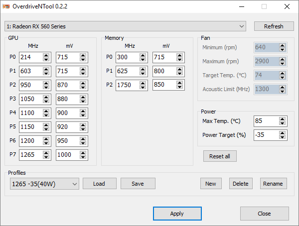Image resolution: width=299 pixels, height=226 pixels.
Task: Decrease GPU P3 MHz with down arrow
Action: (x=46, y=101)
